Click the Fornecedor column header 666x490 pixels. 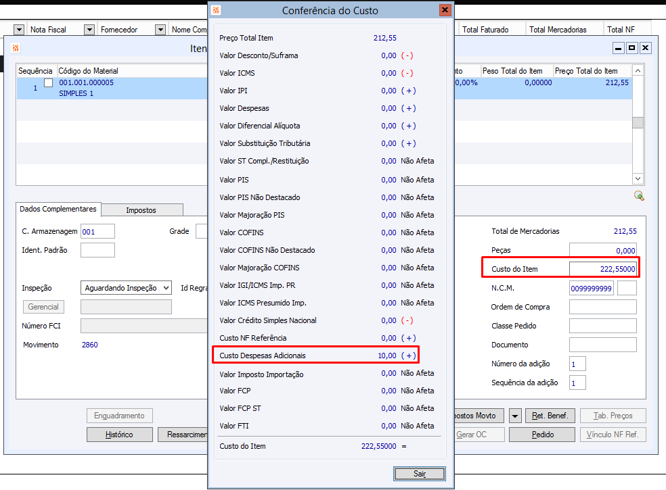(x=126, y=30)
